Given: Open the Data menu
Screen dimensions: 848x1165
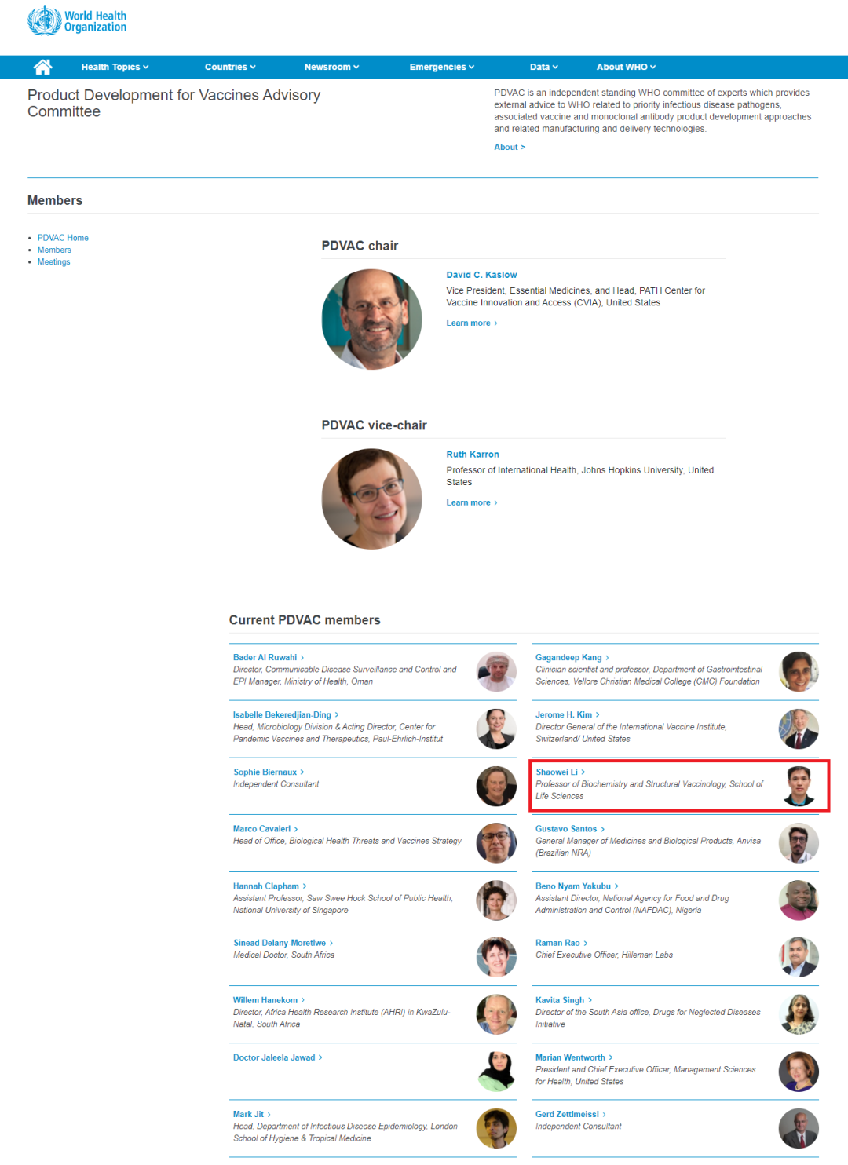Looking at the screenshot, I should (544, 67).
